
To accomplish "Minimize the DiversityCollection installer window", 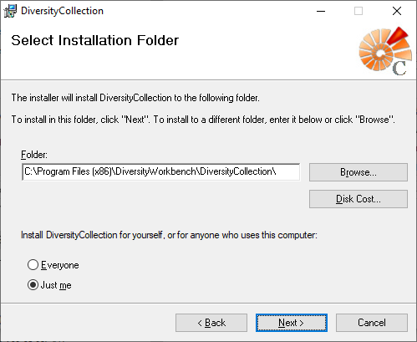I will (321, 11).
